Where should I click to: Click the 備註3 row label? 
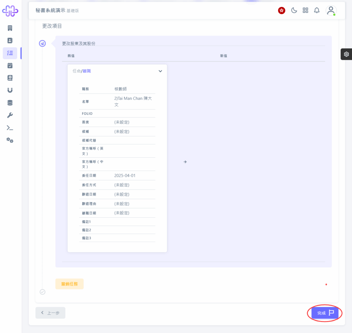coord(86,238)
